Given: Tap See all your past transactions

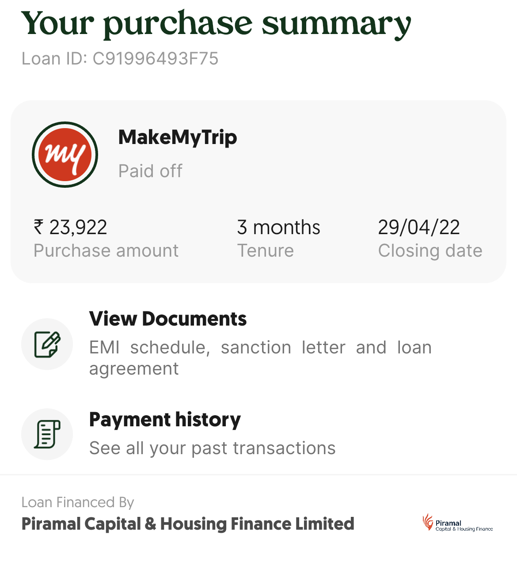Looking at the screenshot, I should point(212,448).
